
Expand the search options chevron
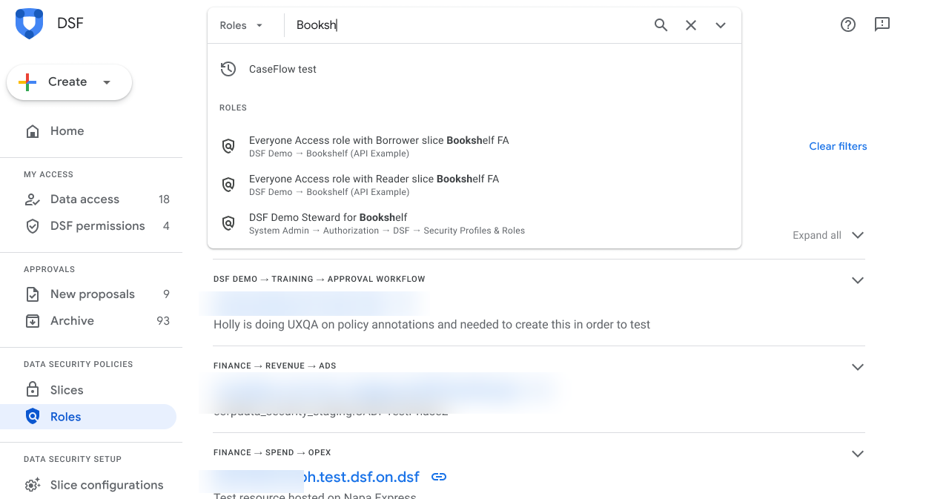point(721,25)
